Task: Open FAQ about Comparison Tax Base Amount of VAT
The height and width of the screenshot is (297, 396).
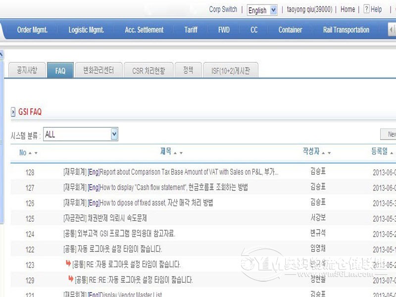Action: point(171,172)
